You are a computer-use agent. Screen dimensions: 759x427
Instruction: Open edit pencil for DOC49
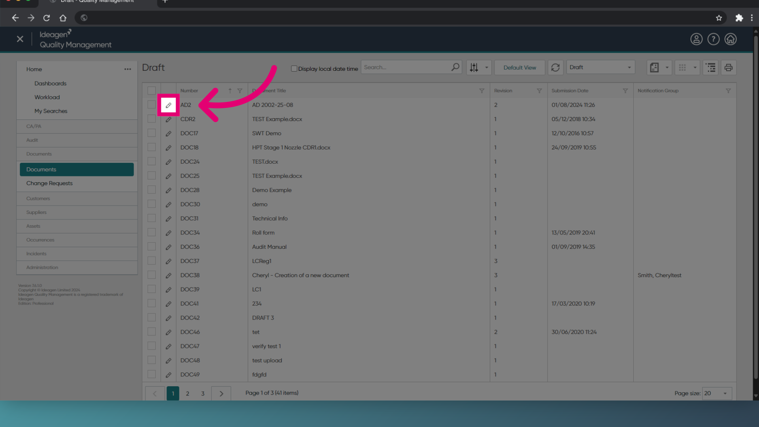point(168,375)
